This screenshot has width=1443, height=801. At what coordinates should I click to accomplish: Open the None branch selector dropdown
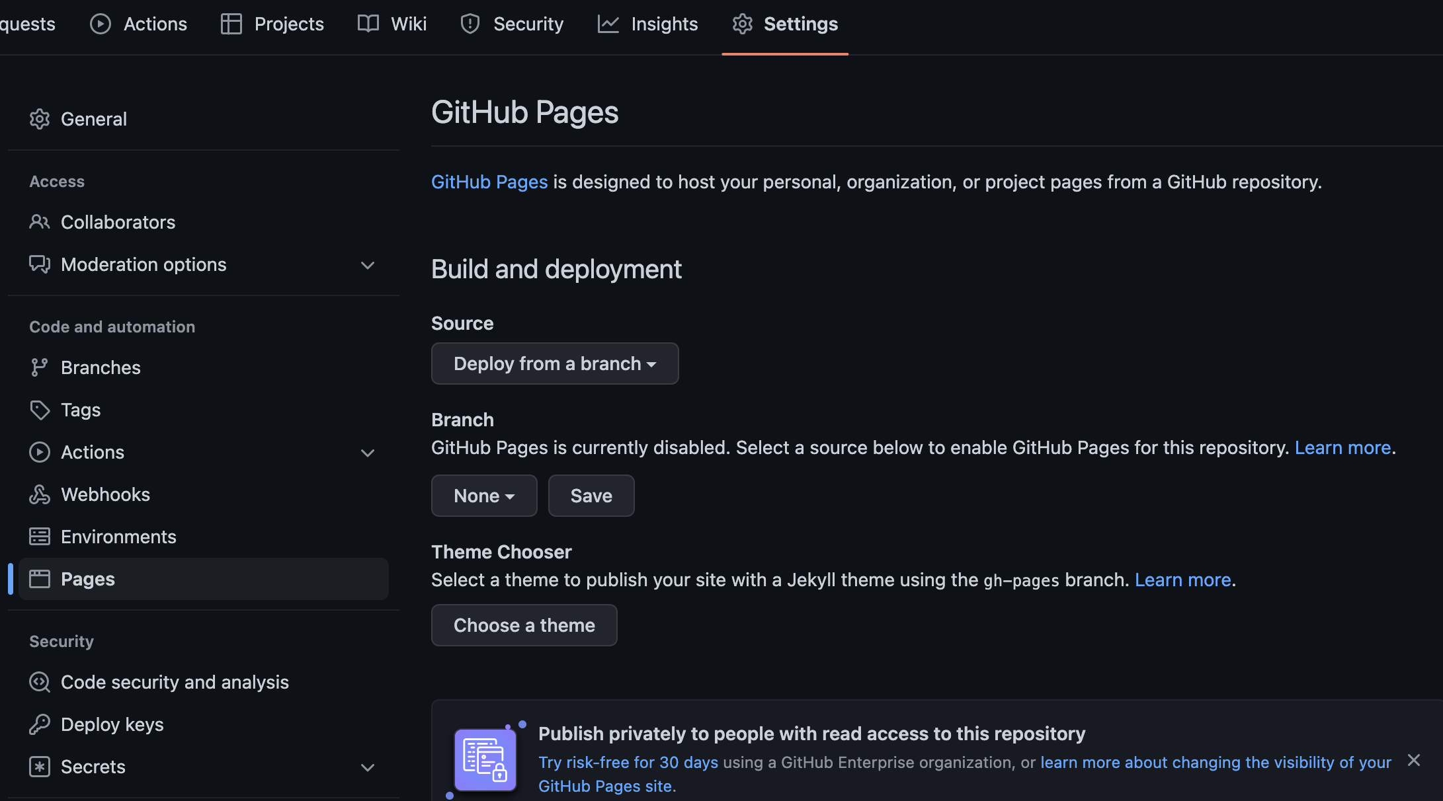tap(484, 496)
